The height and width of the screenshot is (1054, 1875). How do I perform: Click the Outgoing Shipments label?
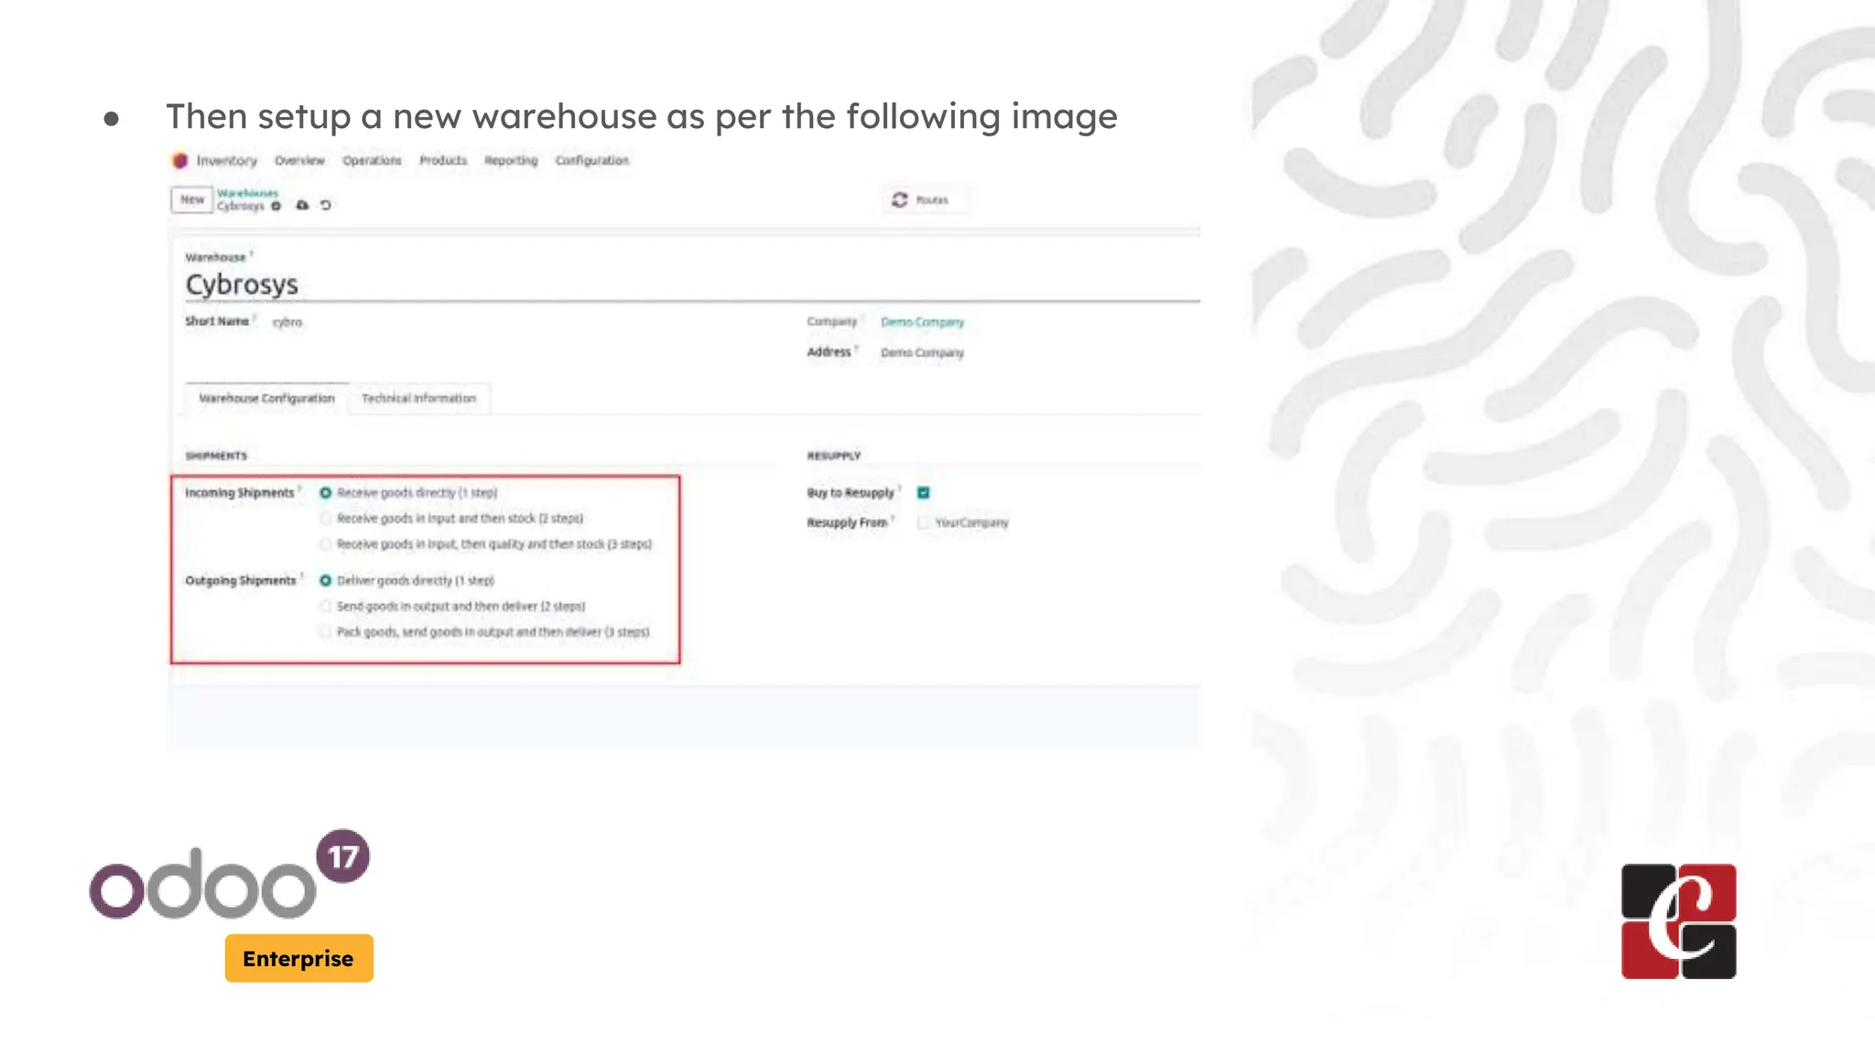point(241,581)
